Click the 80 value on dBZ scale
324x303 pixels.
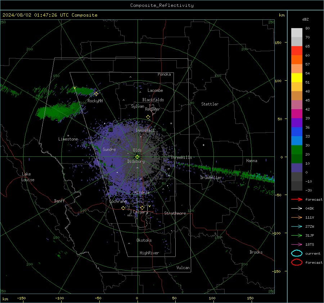click(x=307, y=28)
